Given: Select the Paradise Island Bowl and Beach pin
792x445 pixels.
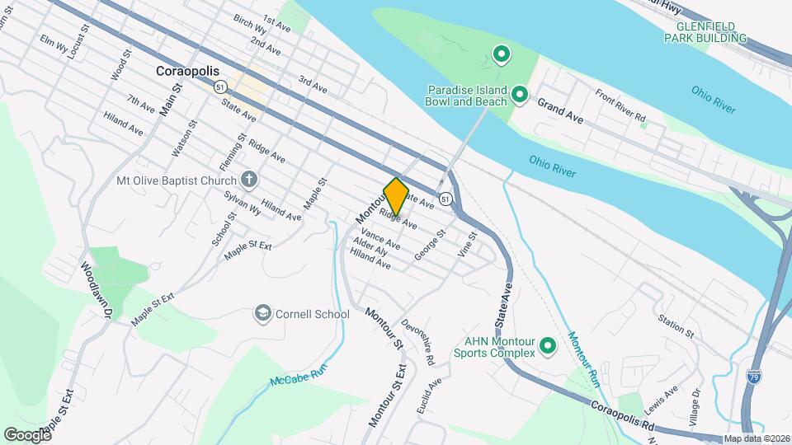Looking at the screenshot, I should 519,95.
